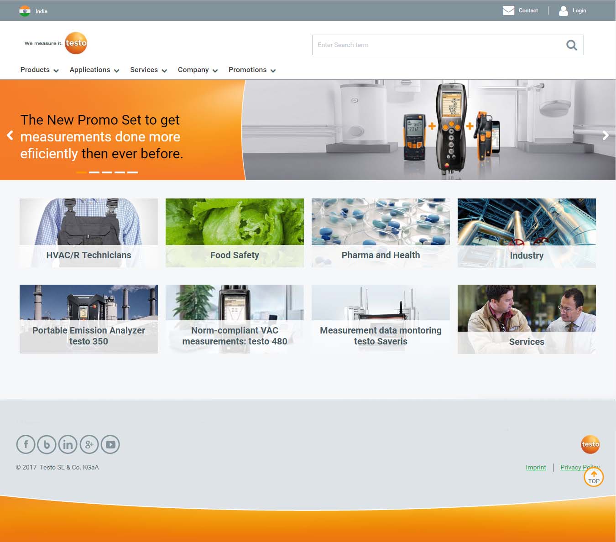Screen dimensions: 616x542
Task: Open the Google Plus social icon
Action: [x=89, y=444]
